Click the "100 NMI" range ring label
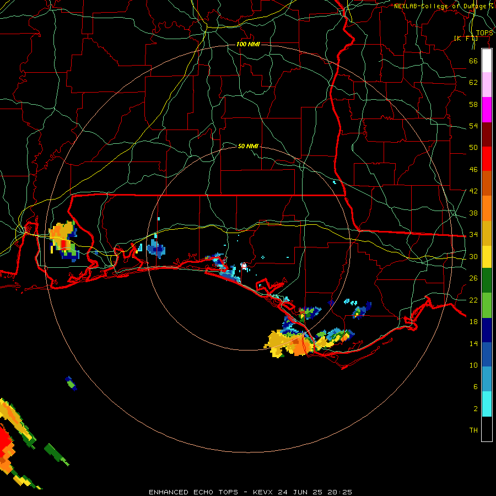 pos(248,44)
